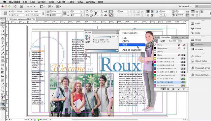
Task: Open the File menu
Action: pos(25,2)
